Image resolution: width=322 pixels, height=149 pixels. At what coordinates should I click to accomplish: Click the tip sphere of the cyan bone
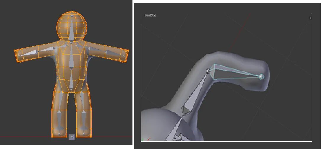[x=261, y=77]
